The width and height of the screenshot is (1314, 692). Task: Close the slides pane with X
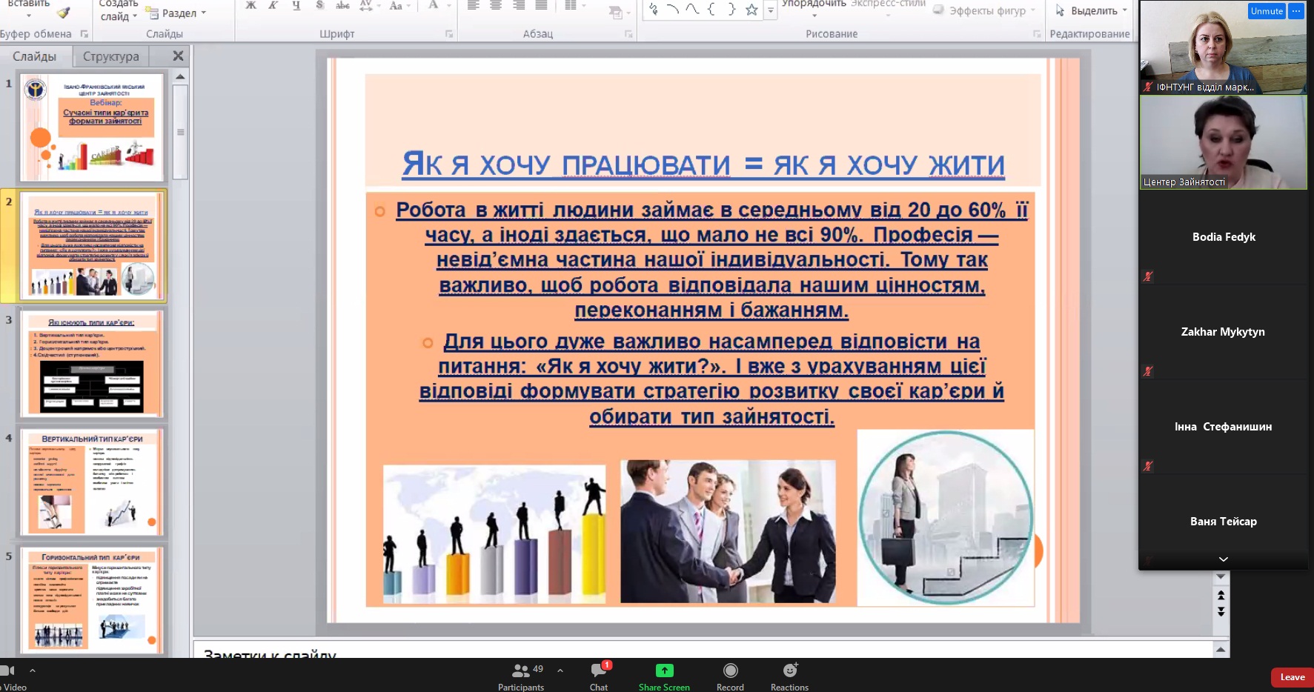pos(178,56)
